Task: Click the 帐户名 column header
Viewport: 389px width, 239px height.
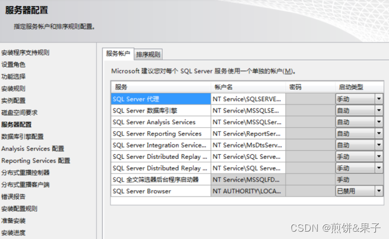Action: pos(248,87)
